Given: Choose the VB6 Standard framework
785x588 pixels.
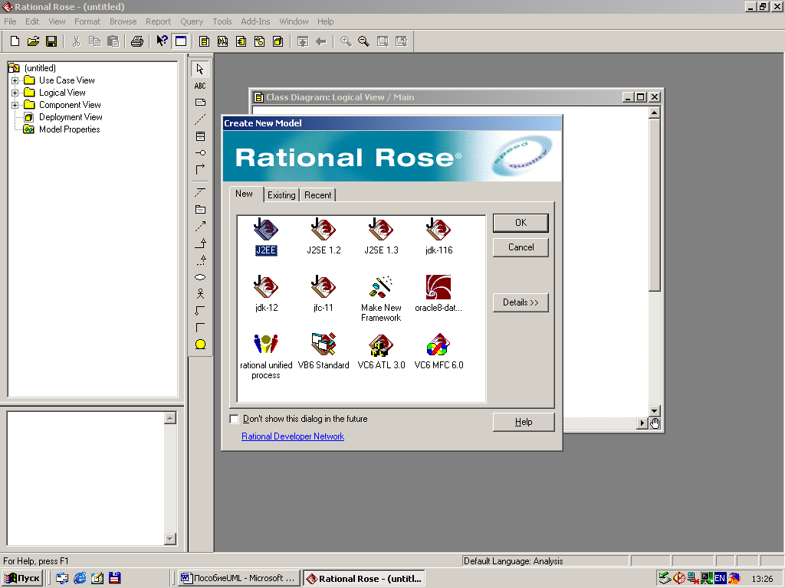Looking at the screenshot, I should [324, 351].
